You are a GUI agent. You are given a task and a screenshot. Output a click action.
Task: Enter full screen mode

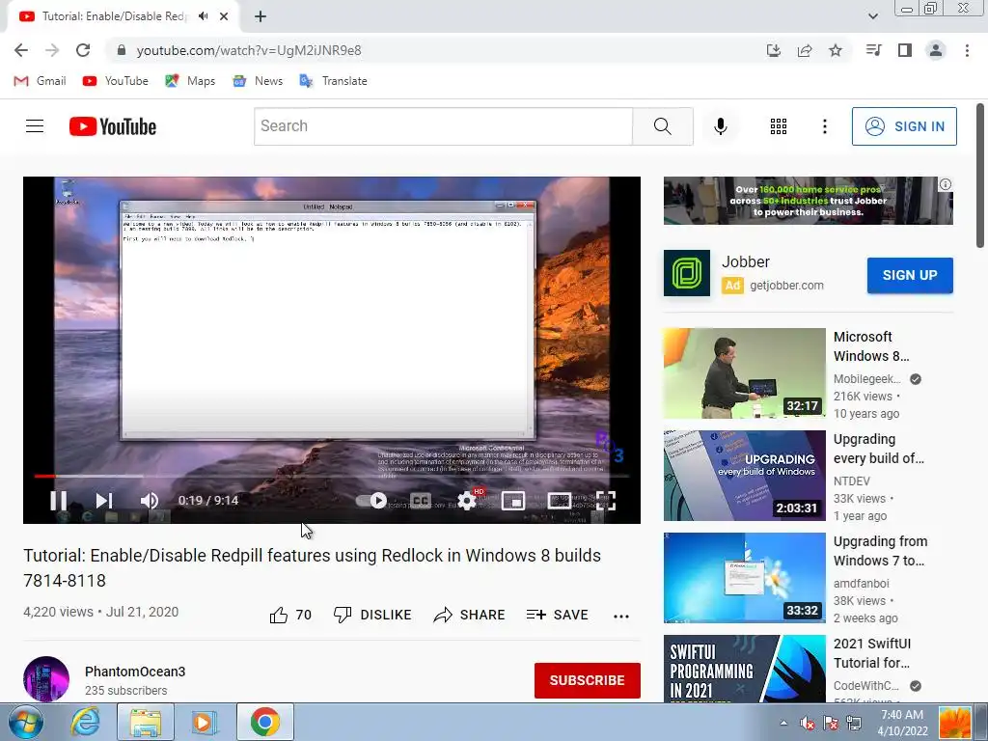[x=606, y=501]
